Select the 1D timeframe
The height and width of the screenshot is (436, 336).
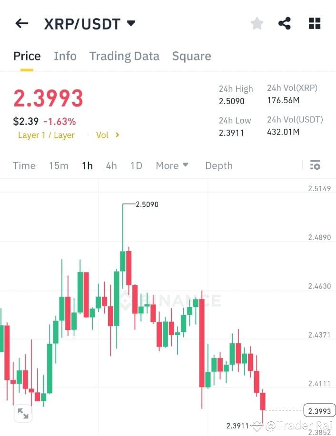pos(136,165)
